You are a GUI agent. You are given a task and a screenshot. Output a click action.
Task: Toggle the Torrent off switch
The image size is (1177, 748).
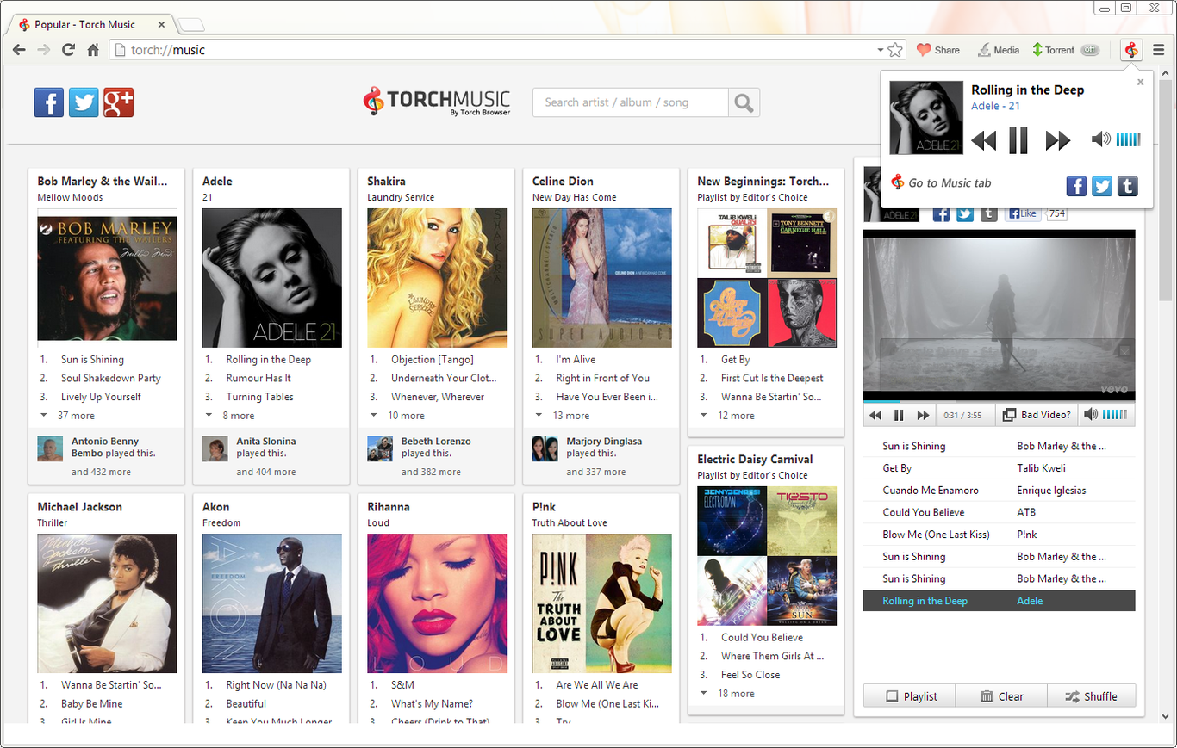pyautogui.click(x=1090, y=50)
